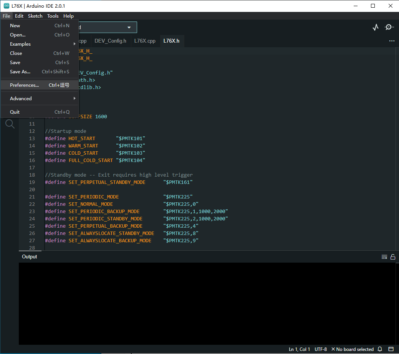Click the "$PMTK161" string value
The image size is (399, 354).
point(178,182)
